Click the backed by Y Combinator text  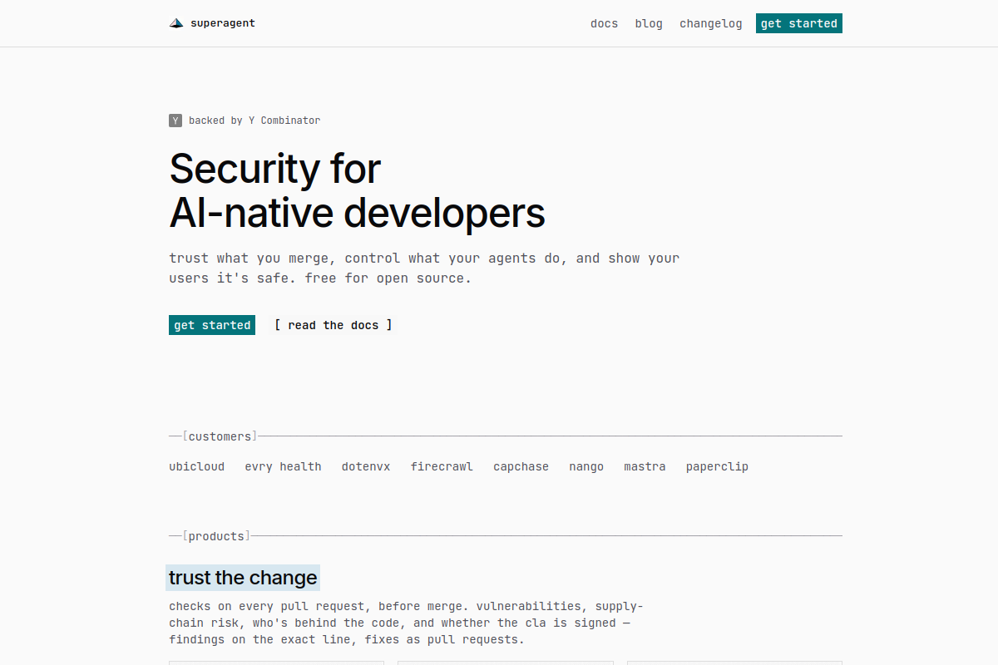coord(254,121)
